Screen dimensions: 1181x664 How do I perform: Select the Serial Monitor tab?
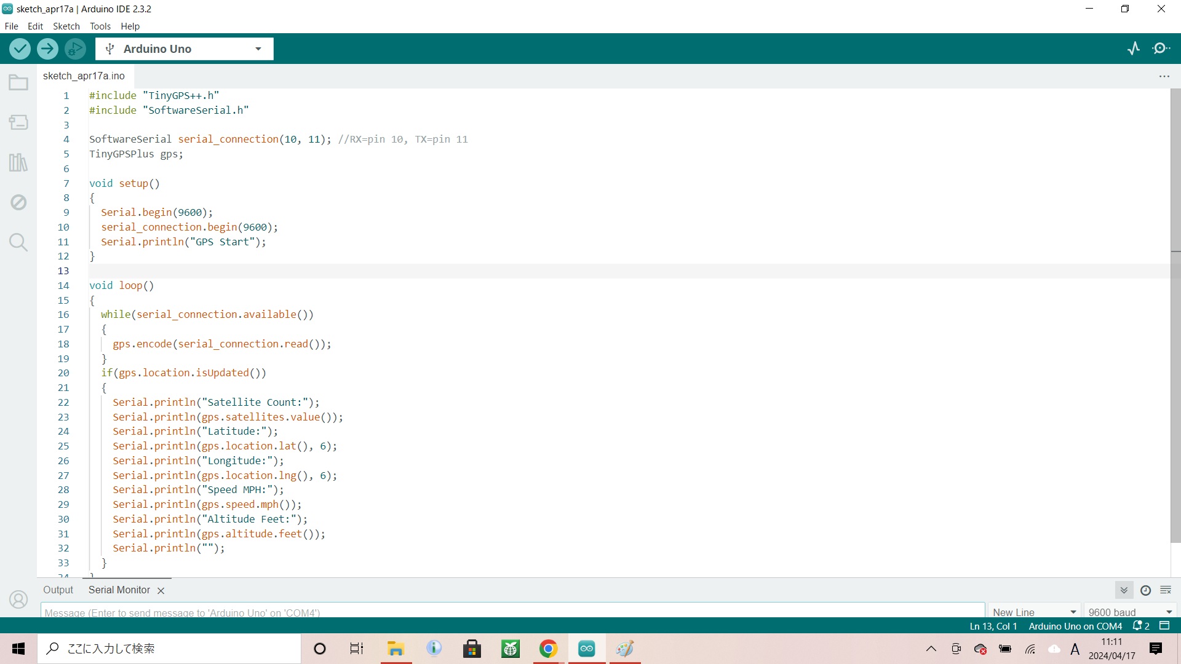coord(119,590)
